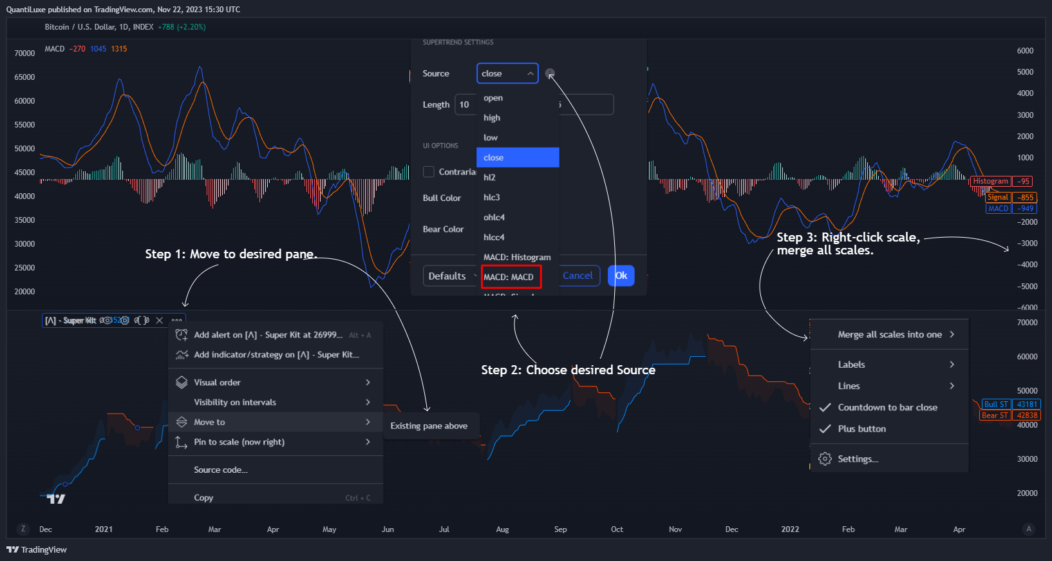Expand the Labels submenu arrow
This screenshot has height=561, width=1052.
tap(952, 365)
